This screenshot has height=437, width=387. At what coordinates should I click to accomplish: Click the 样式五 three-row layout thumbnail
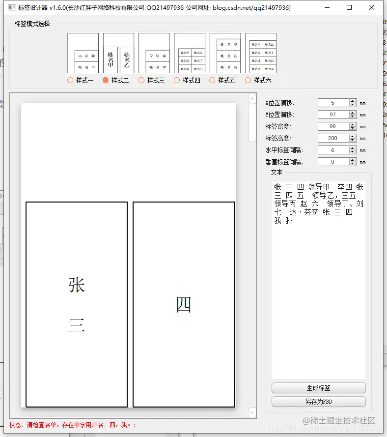point(225,53)
